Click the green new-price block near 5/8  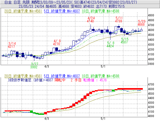pyautogui.click(x=113, y=90)
